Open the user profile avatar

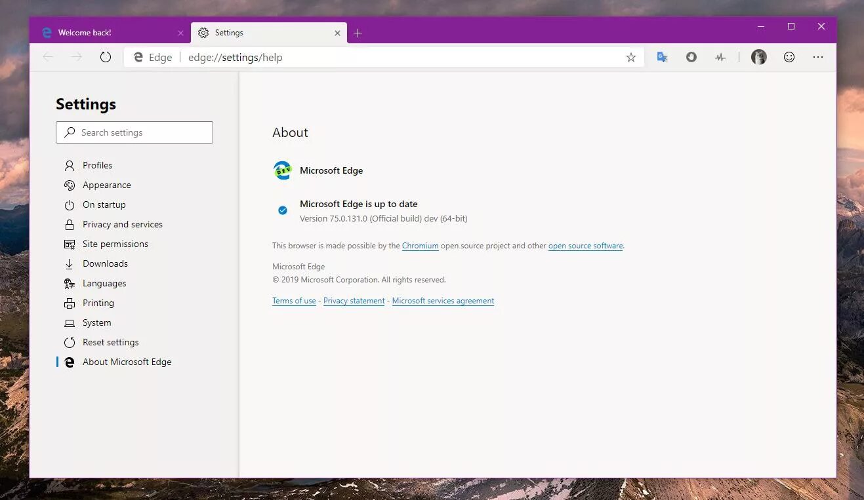759,57
